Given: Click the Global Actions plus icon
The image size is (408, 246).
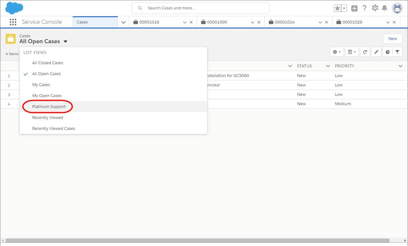Looking at the screenshot, I should pyautogui.click(x=355, y=8).
